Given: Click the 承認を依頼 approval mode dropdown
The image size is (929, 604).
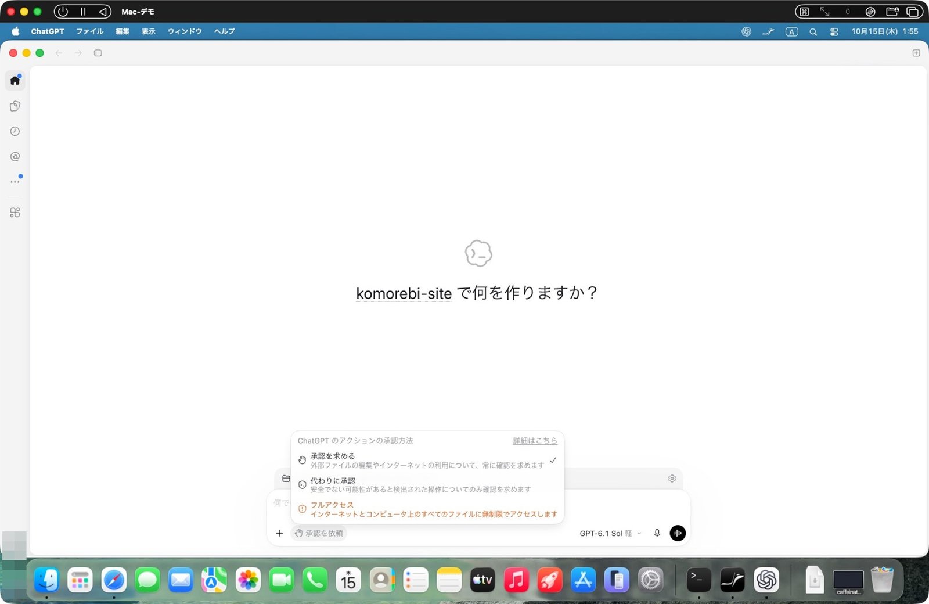Looking at the screenshot, I should [x=319, y=533].
